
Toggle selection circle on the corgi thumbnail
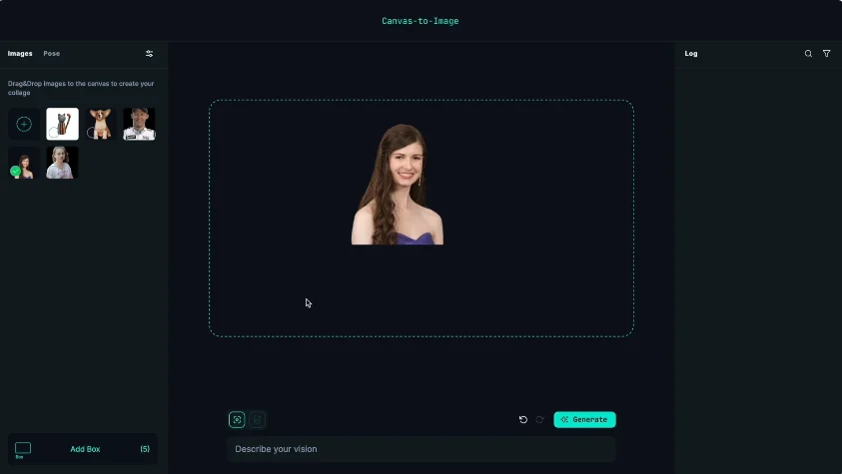[x=92, y=133]
